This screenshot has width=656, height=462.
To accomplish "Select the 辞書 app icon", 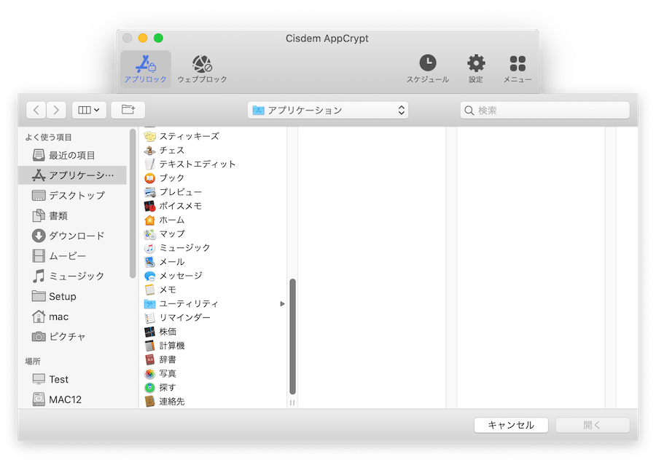I will (x=149, y=359).
